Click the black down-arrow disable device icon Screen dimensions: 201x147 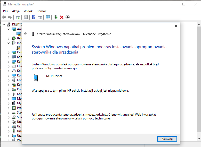[68, 17]
